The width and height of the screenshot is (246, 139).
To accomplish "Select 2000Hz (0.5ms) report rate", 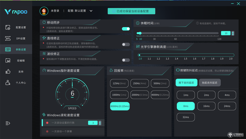I will tap(140, 95).
